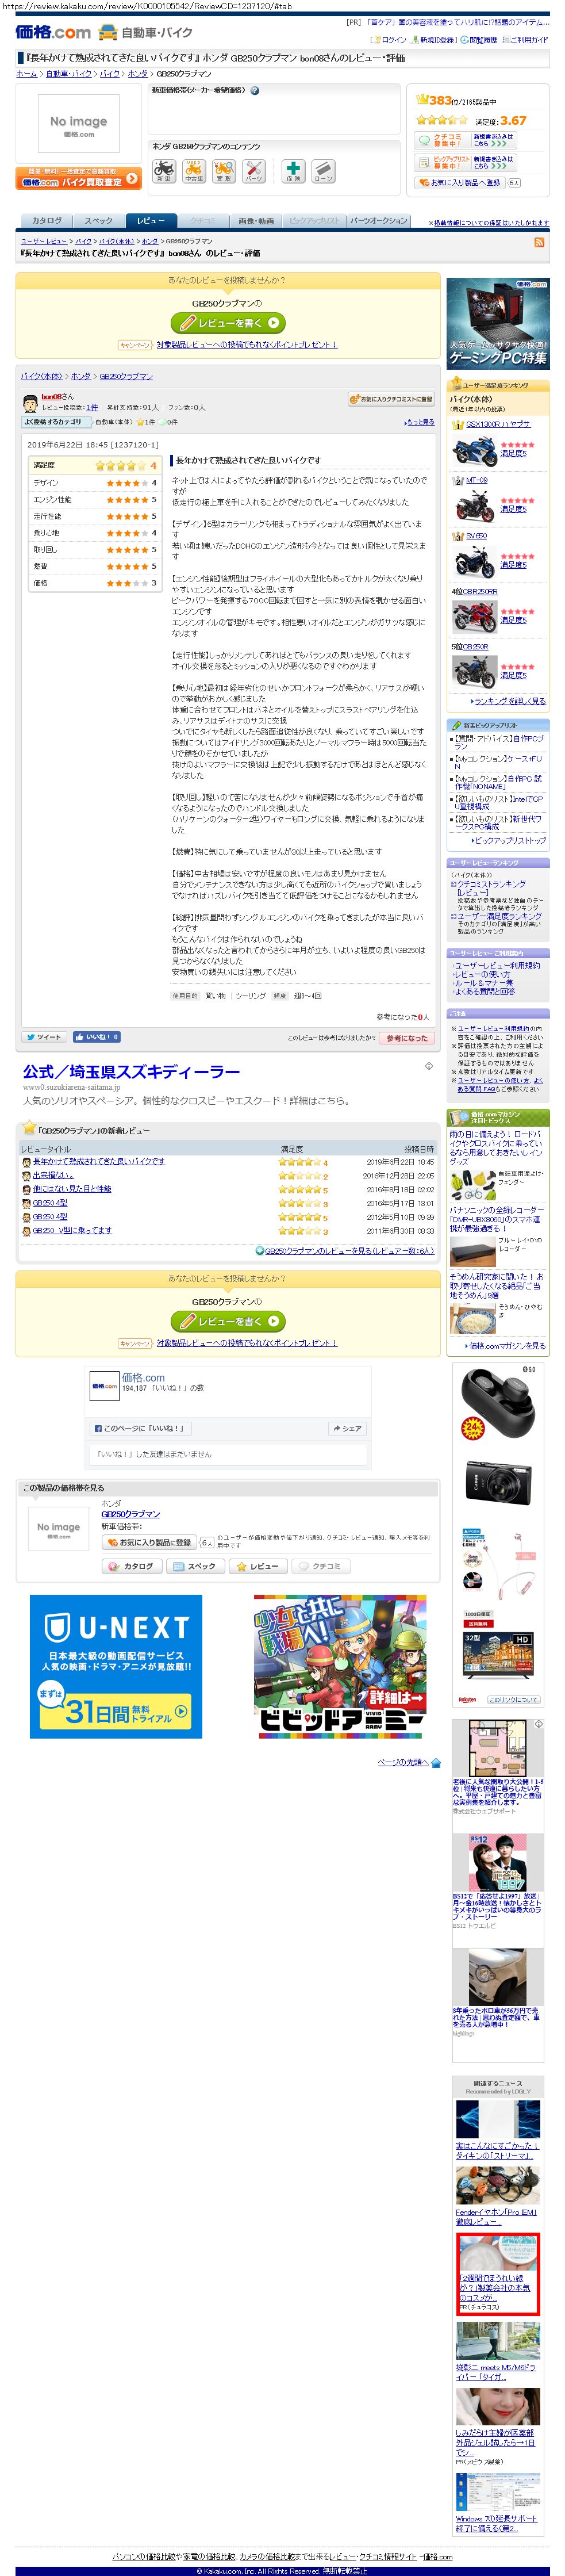Click the Facebook シェア button

tap(347, 1428)
